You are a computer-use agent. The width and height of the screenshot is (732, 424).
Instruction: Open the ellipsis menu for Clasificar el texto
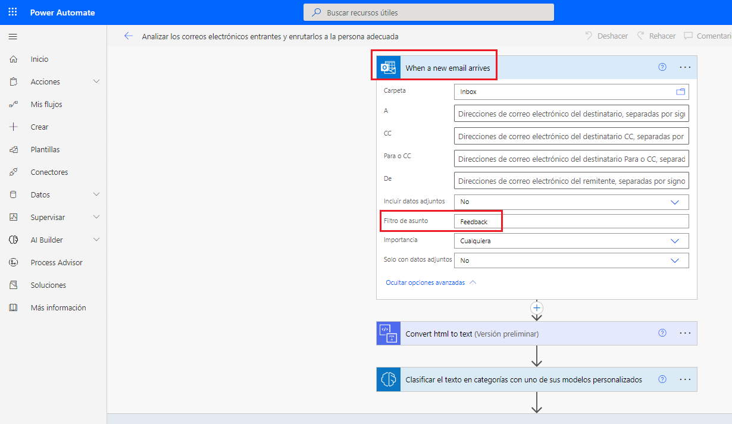(x=685, y=379)
